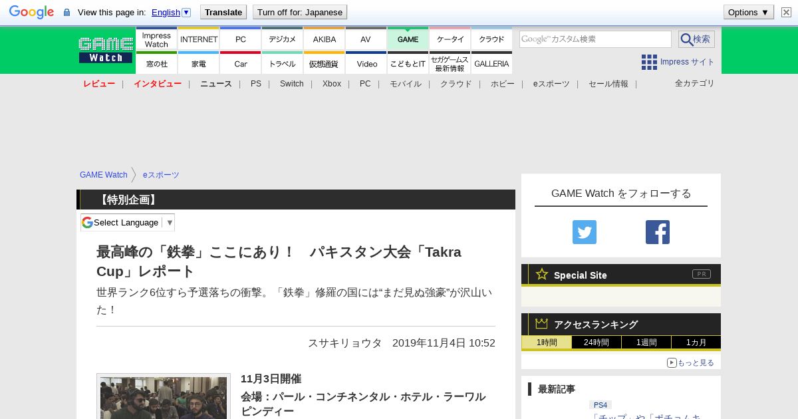Click Turn off for: Japanese button
This screenshot has height=419, width=798.
300,12
